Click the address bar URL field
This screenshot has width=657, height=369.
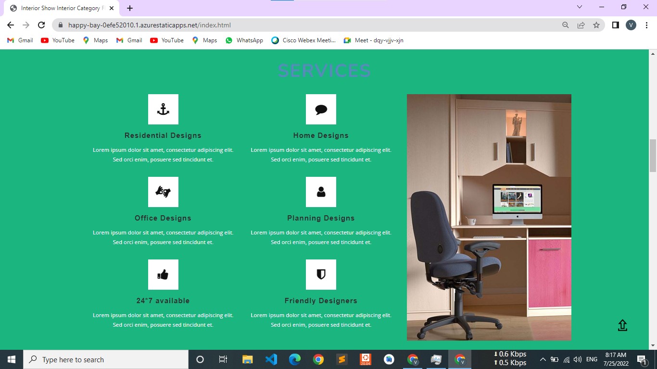pyautogui.click(x=289, y=25)
